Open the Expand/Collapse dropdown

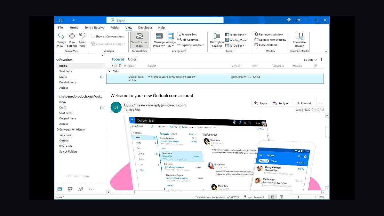tap(190, 45)
